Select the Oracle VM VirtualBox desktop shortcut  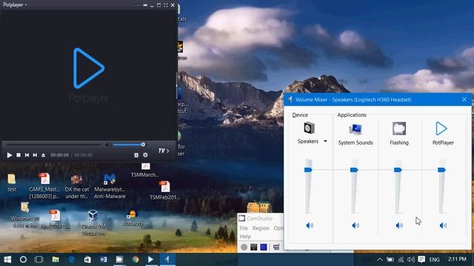(x=93, y=222)
